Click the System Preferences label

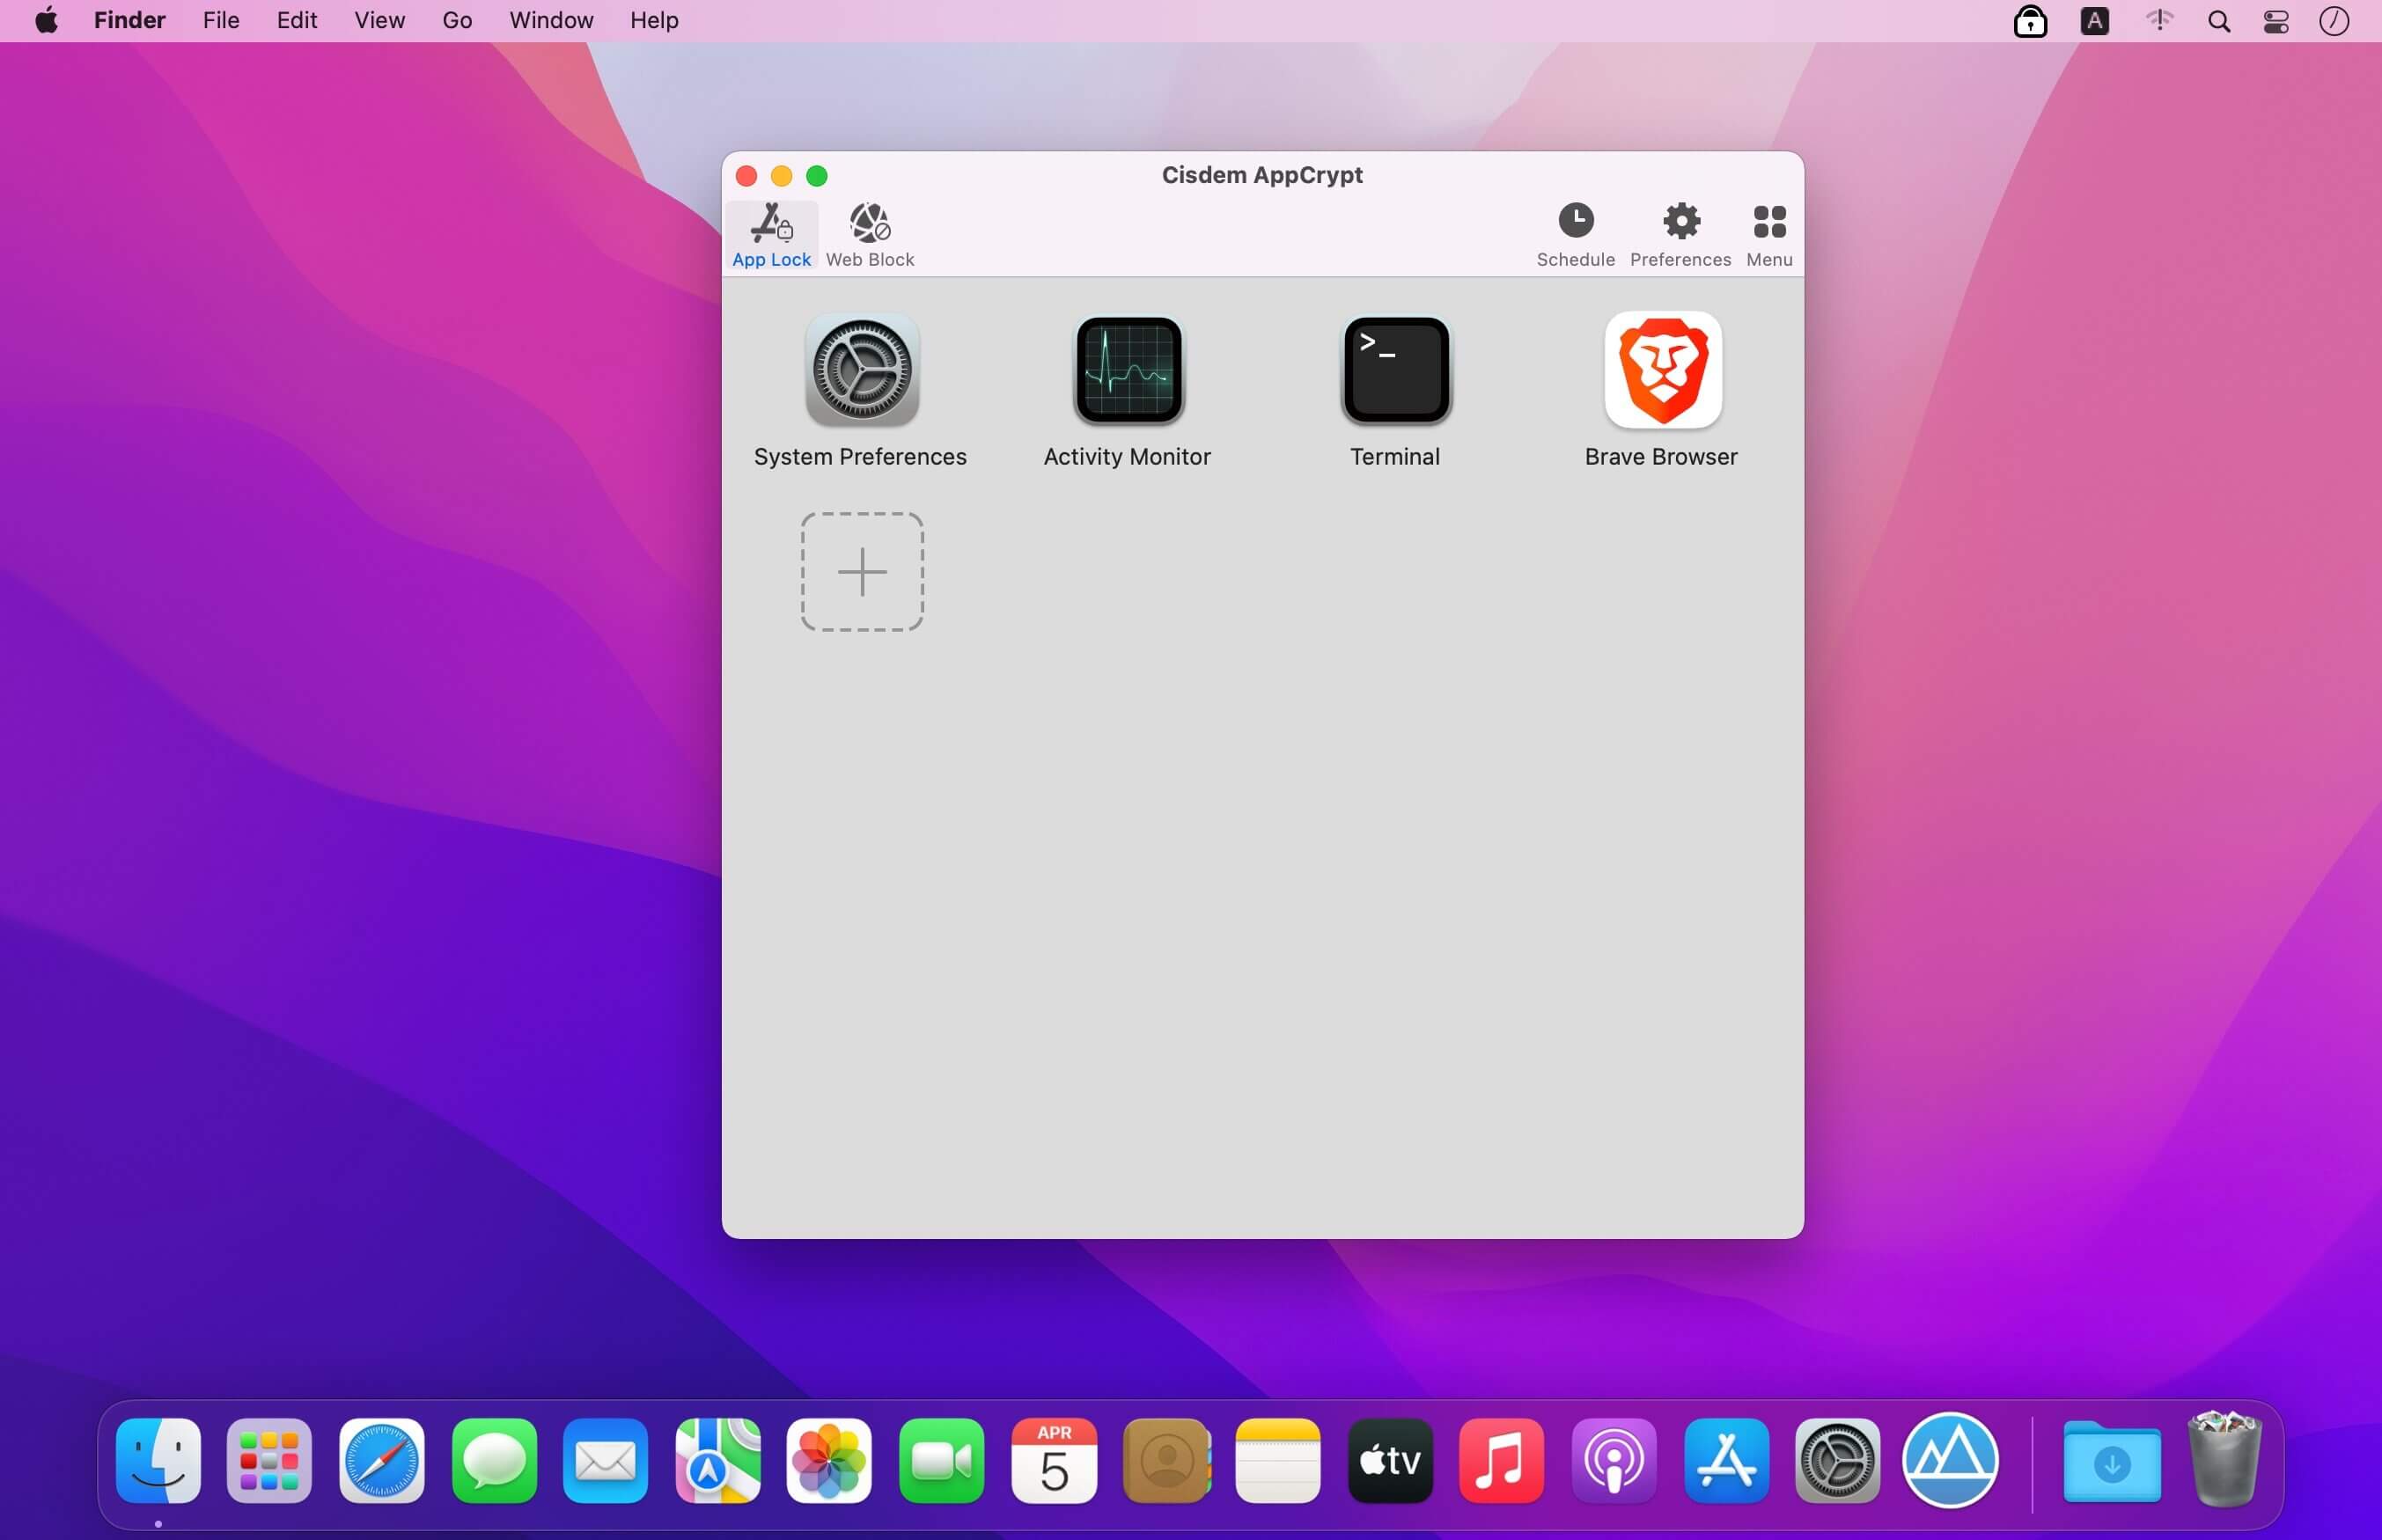coord(860,457)
